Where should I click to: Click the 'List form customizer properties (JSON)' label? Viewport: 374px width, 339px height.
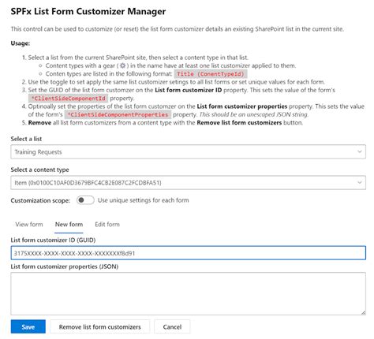tap(65, 266)
